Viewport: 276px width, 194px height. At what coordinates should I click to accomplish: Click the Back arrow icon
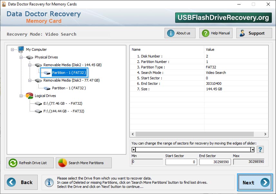click(x=11, y=182)
